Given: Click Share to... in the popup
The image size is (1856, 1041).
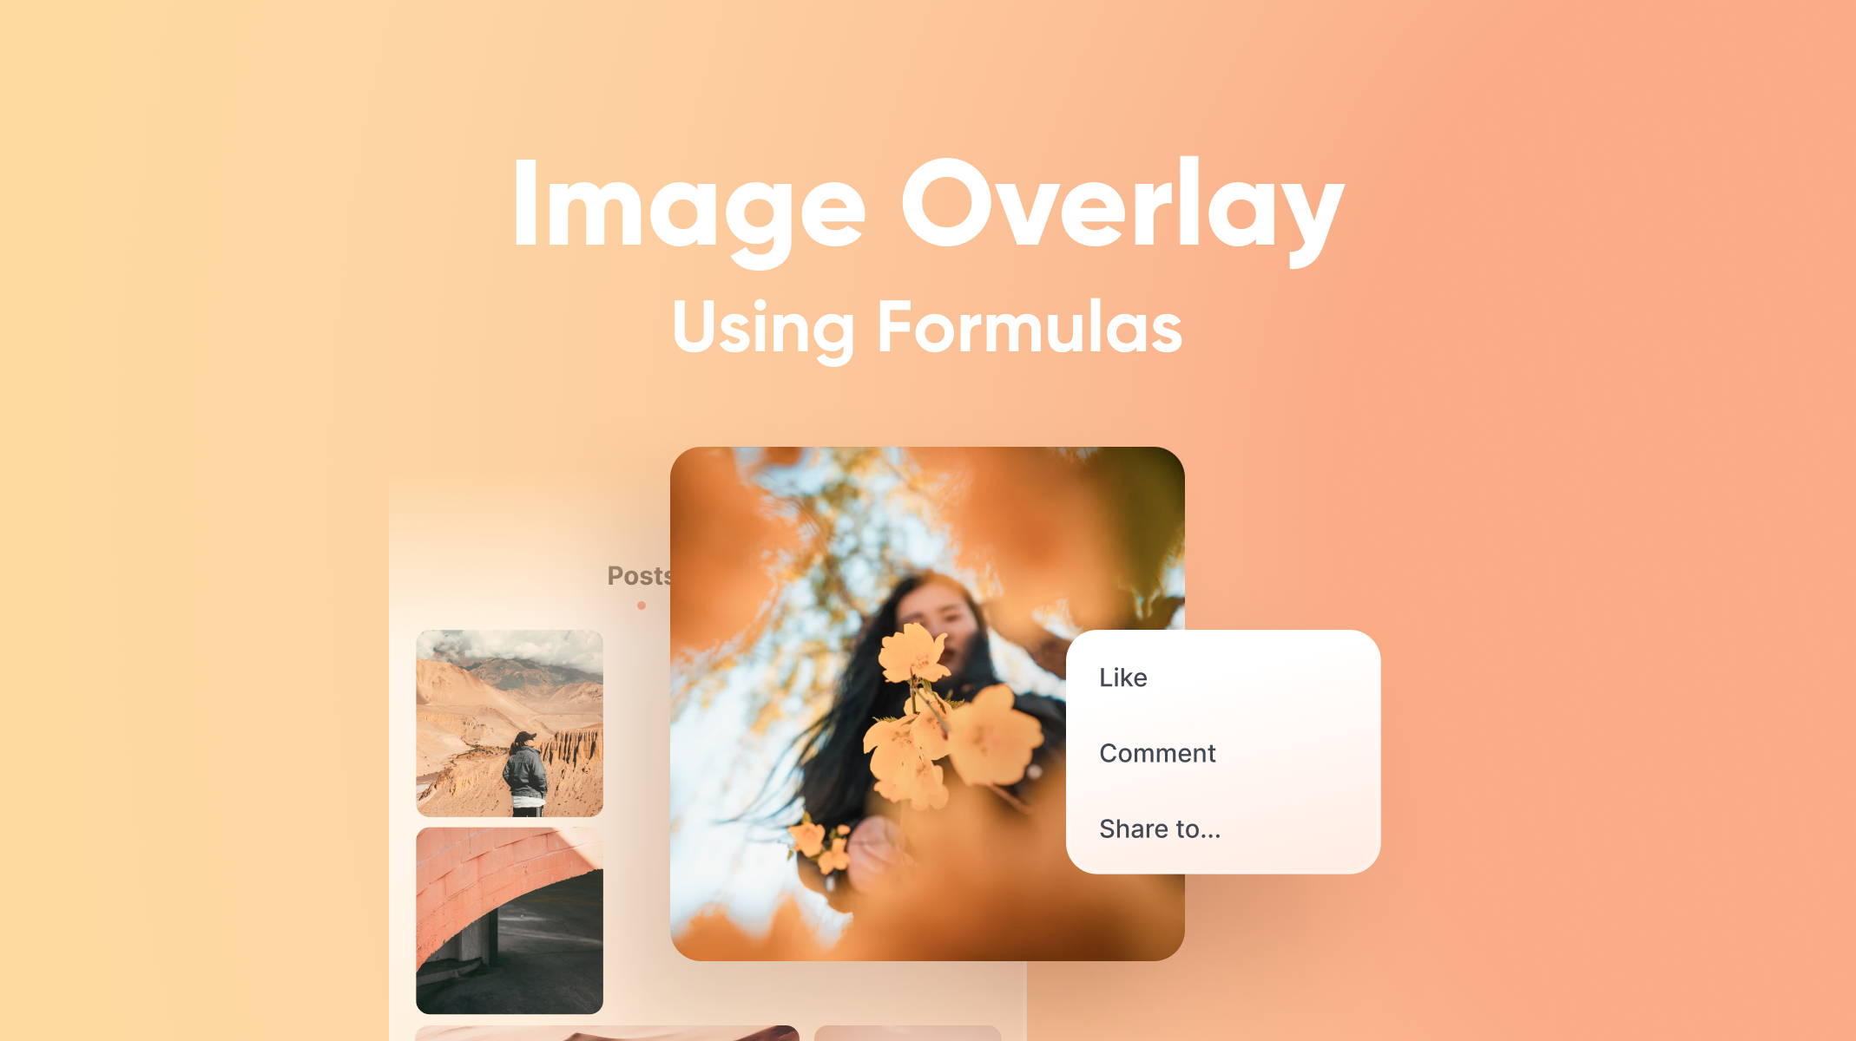Looking at the screenshot, I should click(1156, 827).
